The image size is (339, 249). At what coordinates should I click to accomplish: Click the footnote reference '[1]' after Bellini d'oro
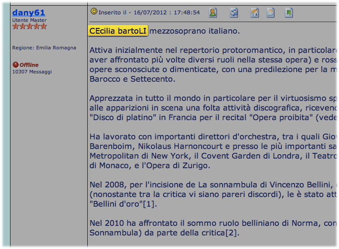(x=150, y=204)
